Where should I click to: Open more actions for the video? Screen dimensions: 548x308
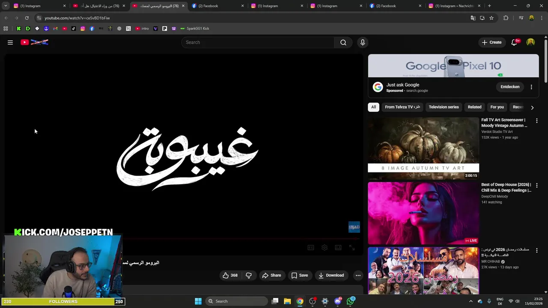pyautogui.click(x=358, y=275)
